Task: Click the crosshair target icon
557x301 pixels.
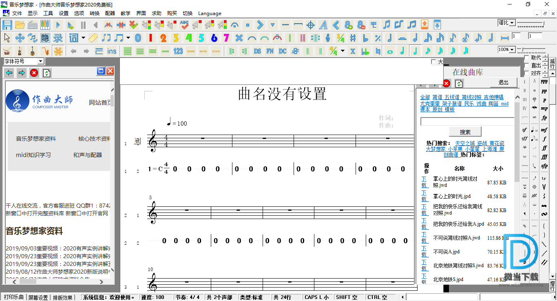Action: pyautogui.click(x=311, y=25)
